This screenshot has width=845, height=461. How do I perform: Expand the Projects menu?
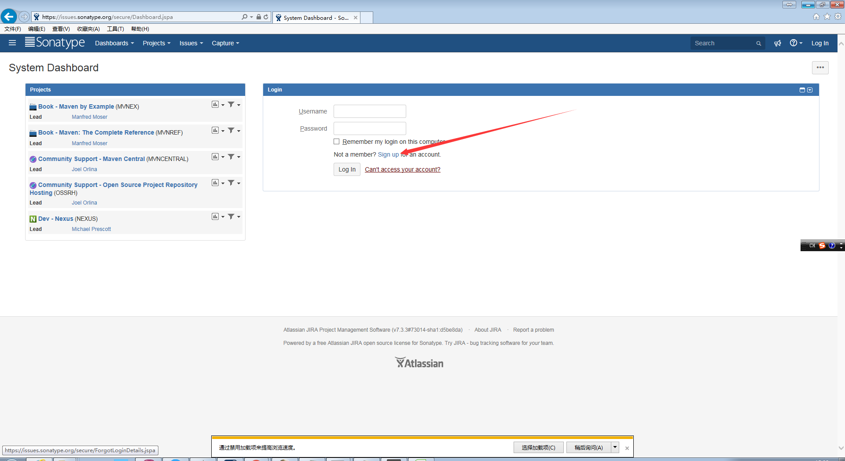tap(156, 43)
